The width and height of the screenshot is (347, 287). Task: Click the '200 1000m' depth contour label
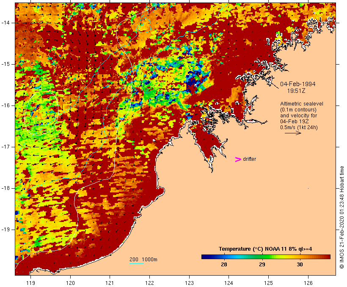(143, 260)
